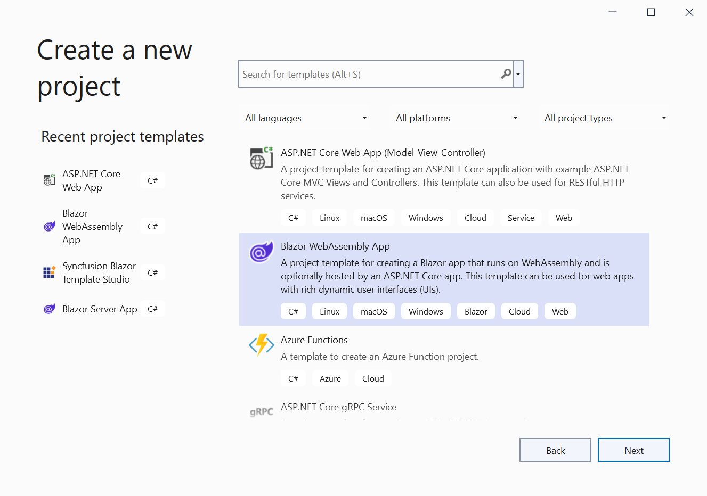This screenshot has height=496, width=707.
Task: Click the Blazor WebAssembly App list icon
Action: point(261,252)
